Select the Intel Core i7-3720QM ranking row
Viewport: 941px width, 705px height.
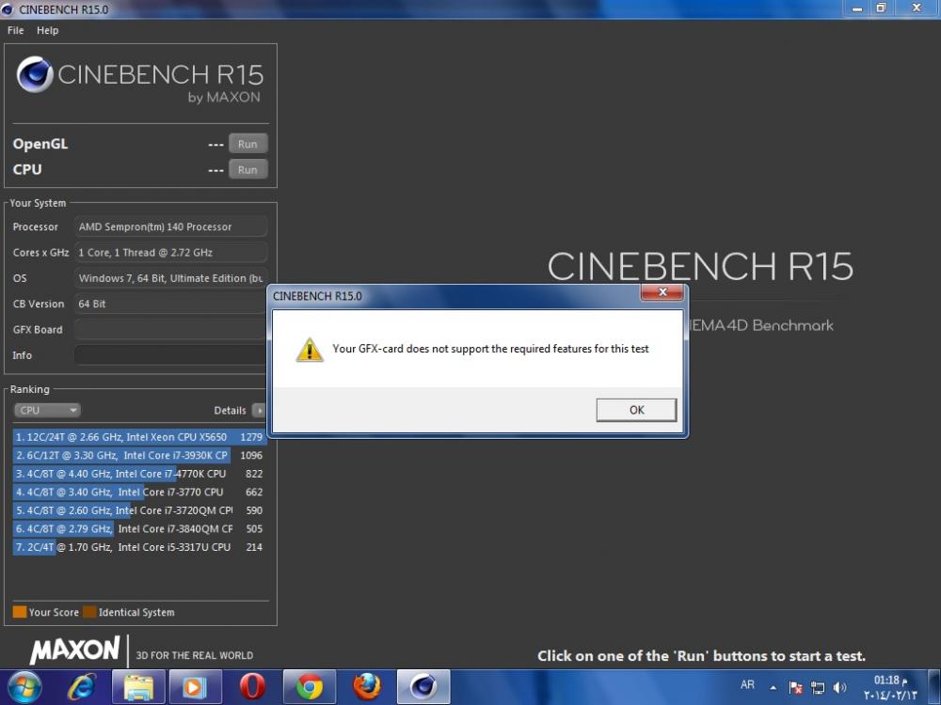click(138, 510)
